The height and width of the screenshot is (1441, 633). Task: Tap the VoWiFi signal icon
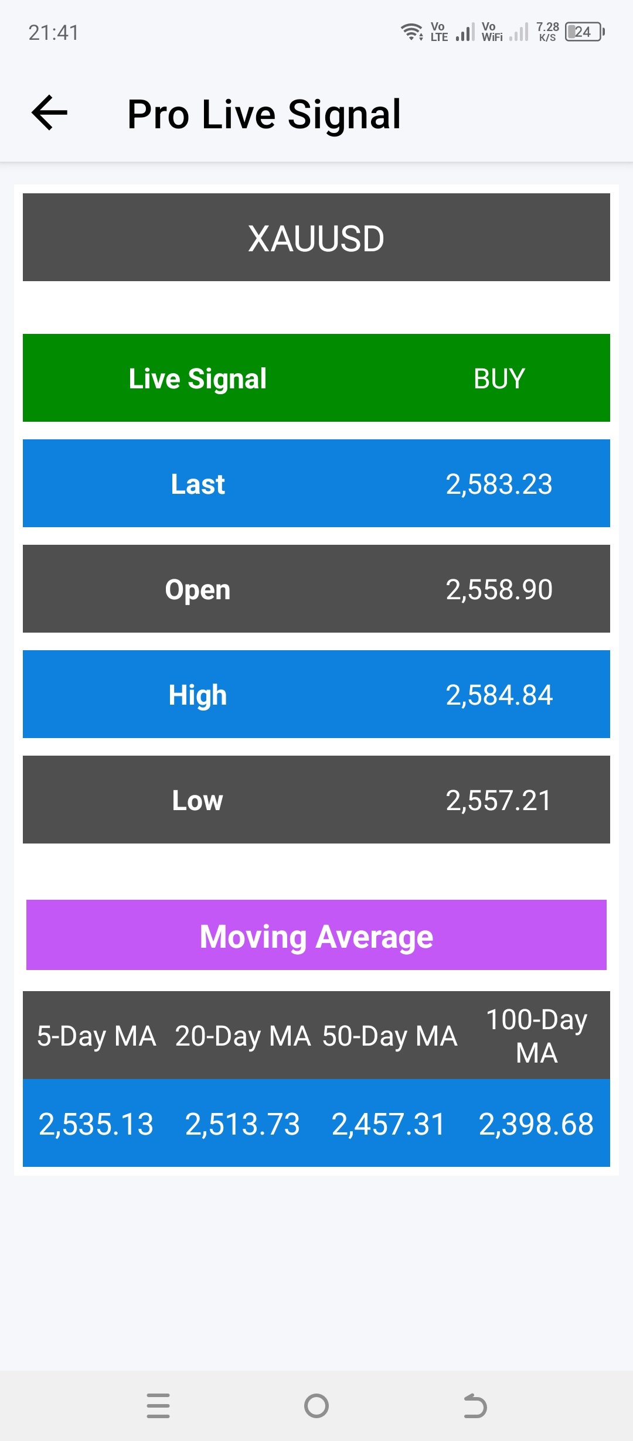tap(505, 32)
